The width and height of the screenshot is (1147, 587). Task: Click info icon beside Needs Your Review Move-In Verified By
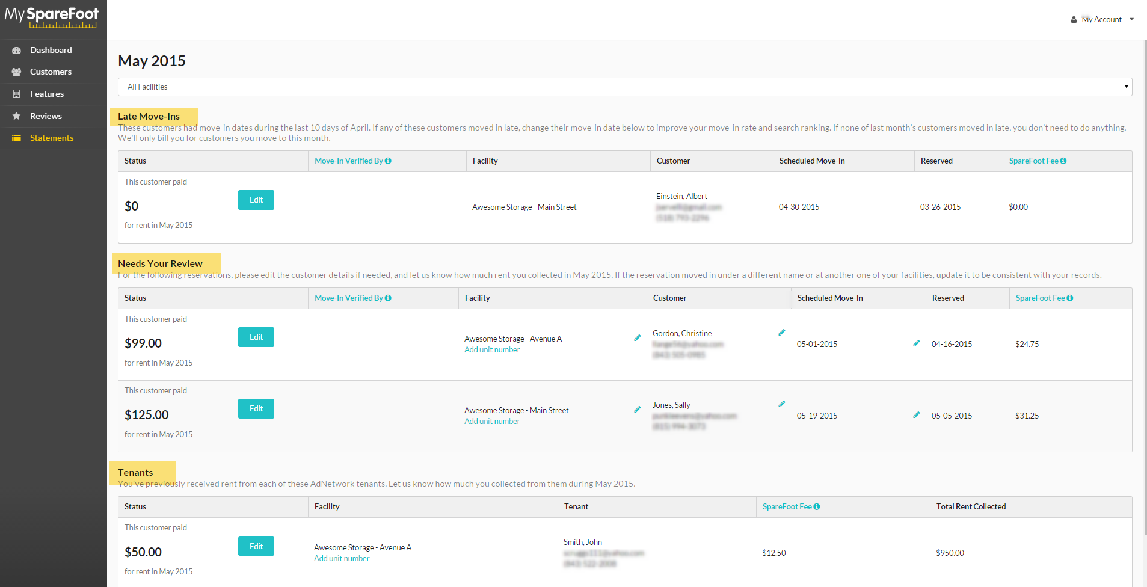tap(388, 298)
